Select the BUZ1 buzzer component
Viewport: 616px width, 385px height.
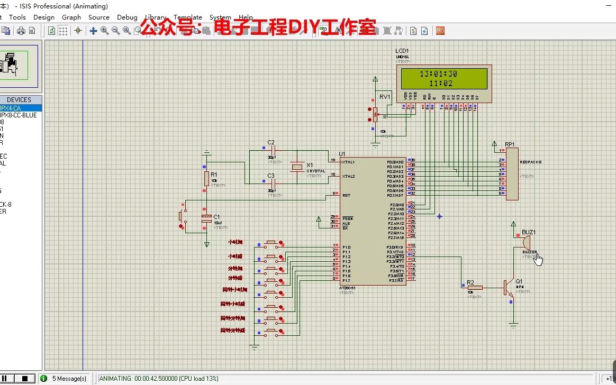[526, 243]
